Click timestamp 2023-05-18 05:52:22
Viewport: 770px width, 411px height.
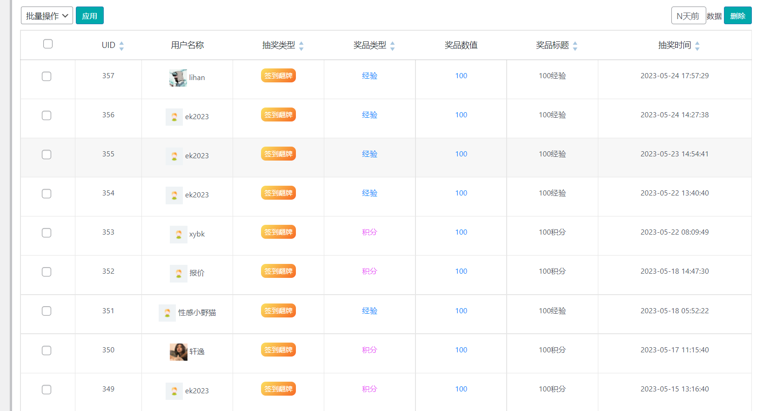pyautogui.click(x=675, y=311)
